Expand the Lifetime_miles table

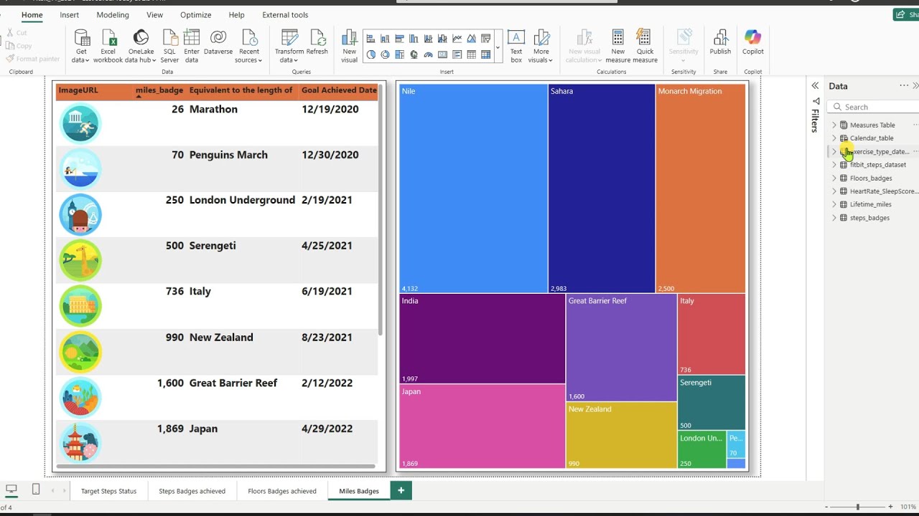[x=834, y=204]
